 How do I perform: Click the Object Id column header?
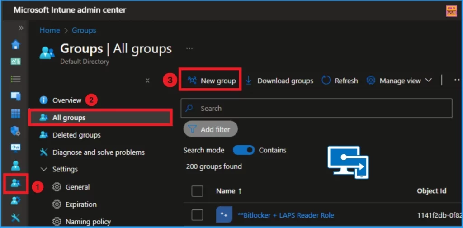pyautogui.click(x=431, y=191)
